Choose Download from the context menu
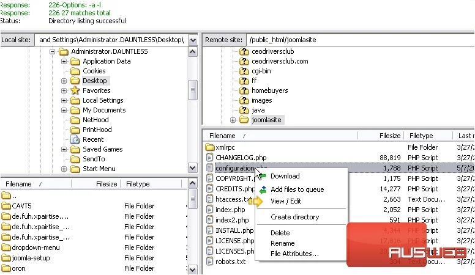475x275 pixels. click(x=285, y=176)
